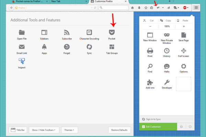
Task: Click Cut in the menu panel
Action: pos(150,21)
